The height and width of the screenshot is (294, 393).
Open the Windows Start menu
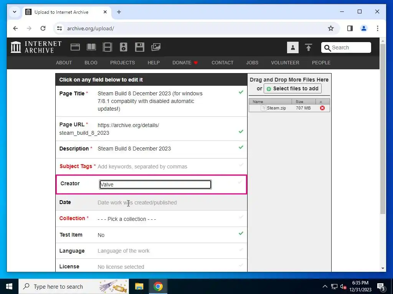pyautogui.click(x=9, y=286)
